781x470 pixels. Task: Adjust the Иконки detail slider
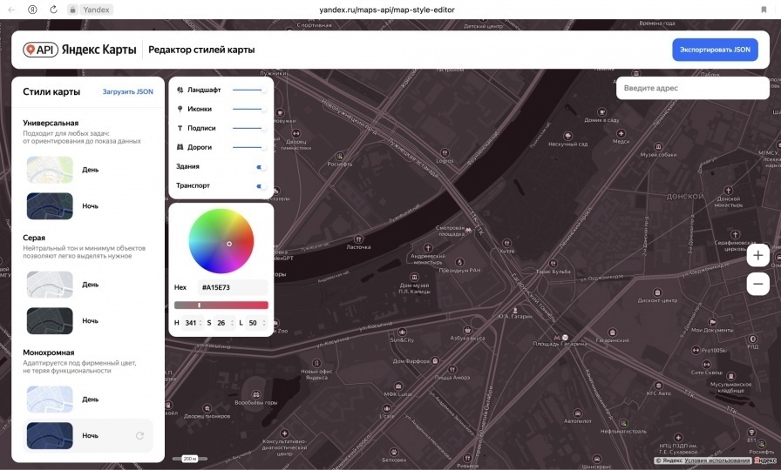click(249, 109)
